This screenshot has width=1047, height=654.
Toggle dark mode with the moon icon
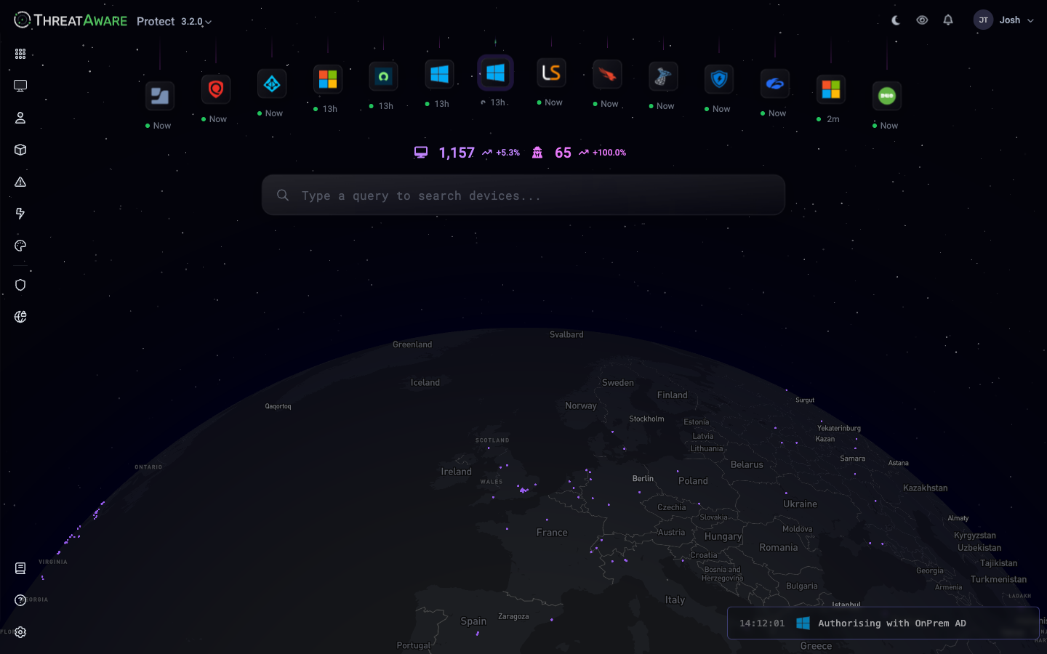pos(896,20)
